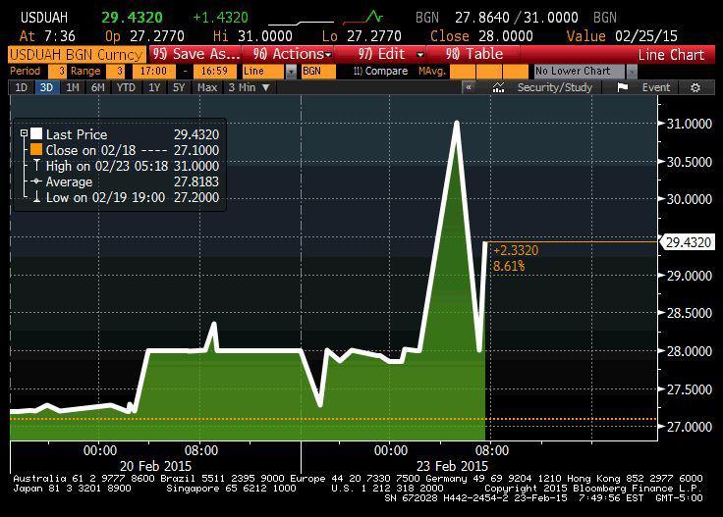Collapse the legend tree box
This screenshot has height=517, width=723.
click(x=24, y=134)
